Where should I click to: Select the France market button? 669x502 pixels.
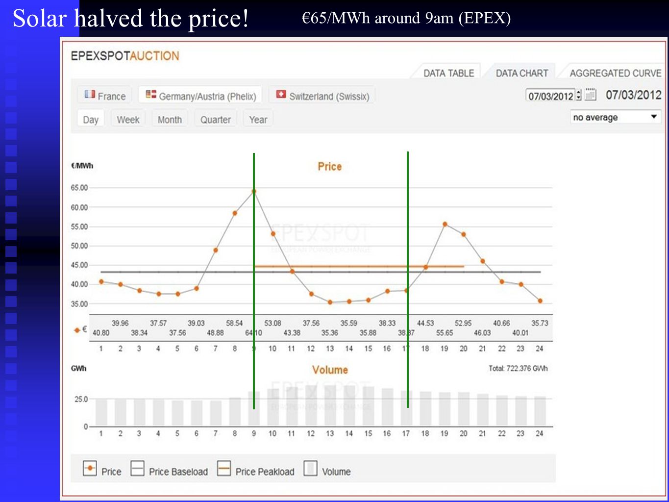click(x=105, y=96)
